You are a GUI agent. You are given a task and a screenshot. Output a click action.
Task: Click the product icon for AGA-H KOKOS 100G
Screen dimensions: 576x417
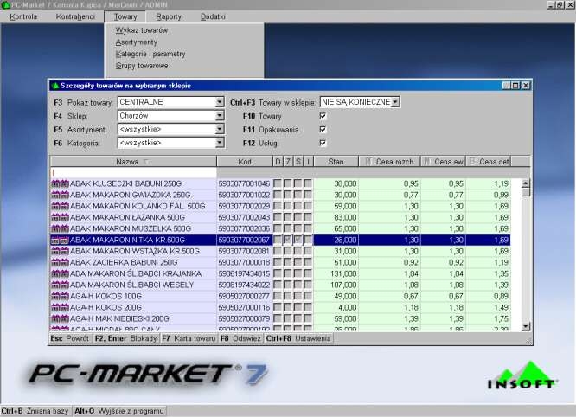point(60,296)
